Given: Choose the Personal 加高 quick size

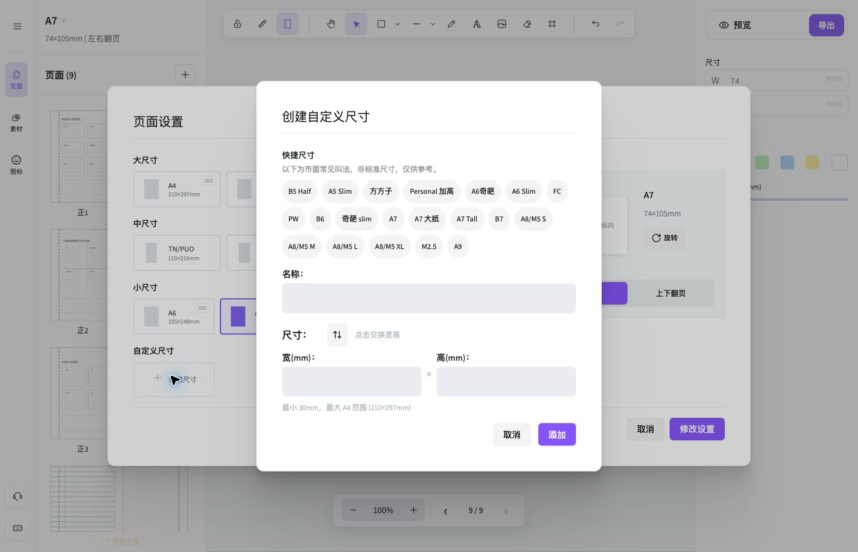Looking at the screenshot, I should pos(432,191).
